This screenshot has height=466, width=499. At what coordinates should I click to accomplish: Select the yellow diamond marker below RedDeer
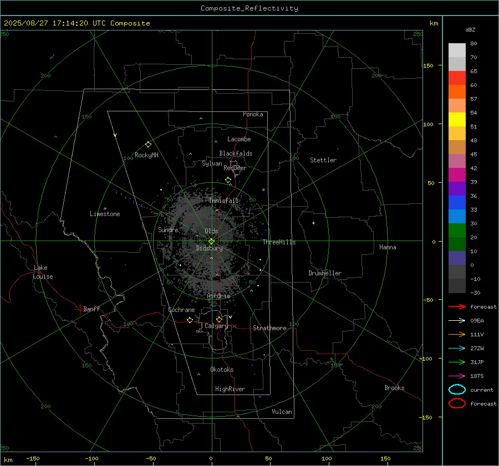coord(228,180)
